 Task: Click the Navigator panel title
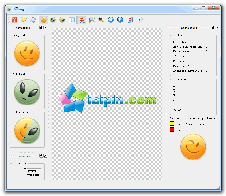coord(23,28)
